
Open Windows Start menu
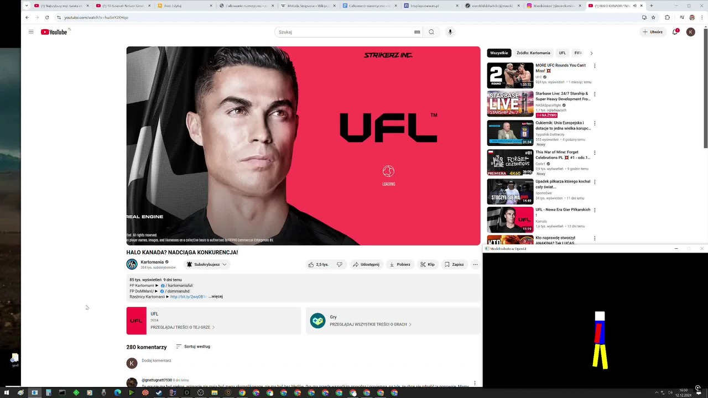coord(7,392)
